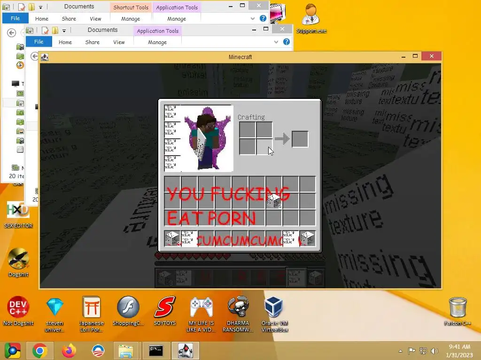This screenshot has width=481, height=360.
Task: Open File menu in the Shortcut Tools window
Action: (16, 18)
